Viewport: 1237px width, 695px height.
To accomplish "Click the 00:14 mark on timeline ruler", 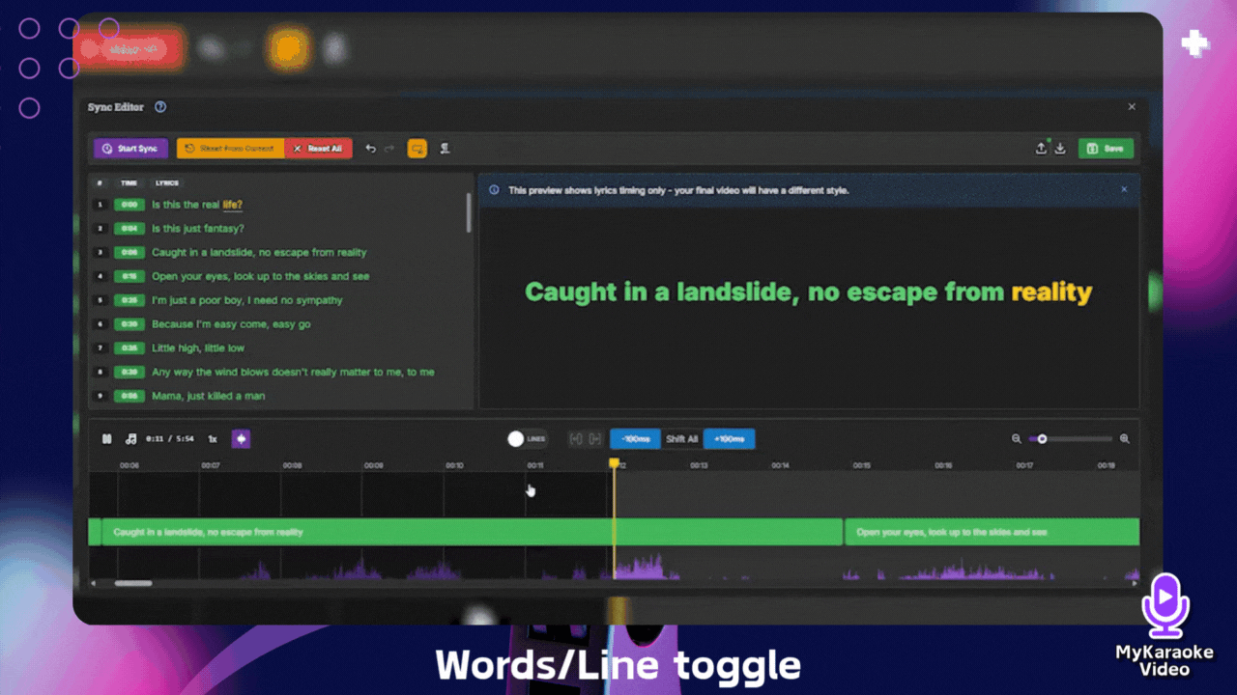I will (781, 465).
